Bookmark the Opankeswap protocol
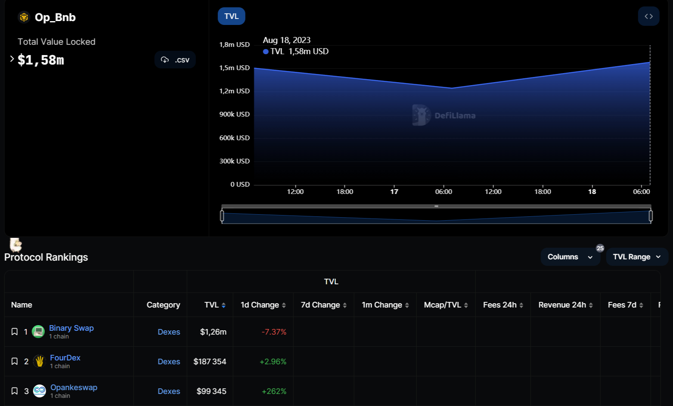The image size is (673, 406). (14, 391)
